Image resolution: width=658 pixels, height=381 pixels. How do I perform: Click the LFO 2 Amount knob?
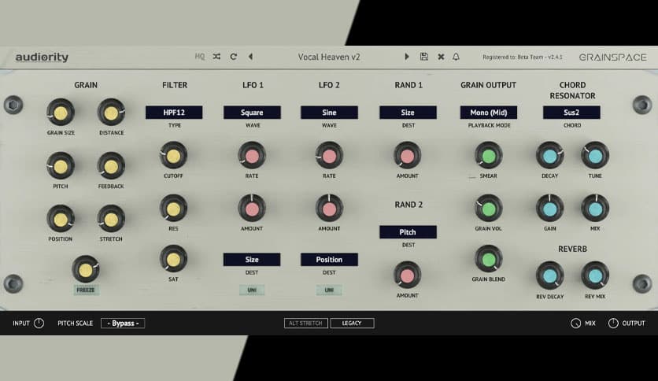330,209
